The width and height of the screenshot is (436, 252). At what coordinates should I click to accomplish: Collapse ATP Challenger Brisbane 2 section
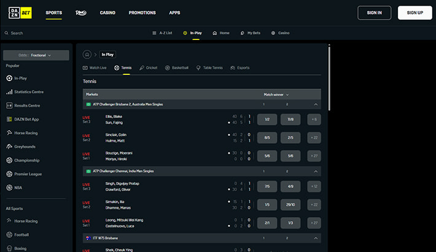coord(316,104)
